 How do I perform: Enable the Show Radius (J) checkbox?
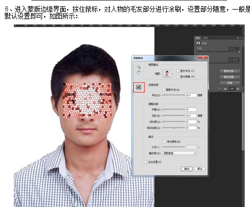click(x=178, y=71)
